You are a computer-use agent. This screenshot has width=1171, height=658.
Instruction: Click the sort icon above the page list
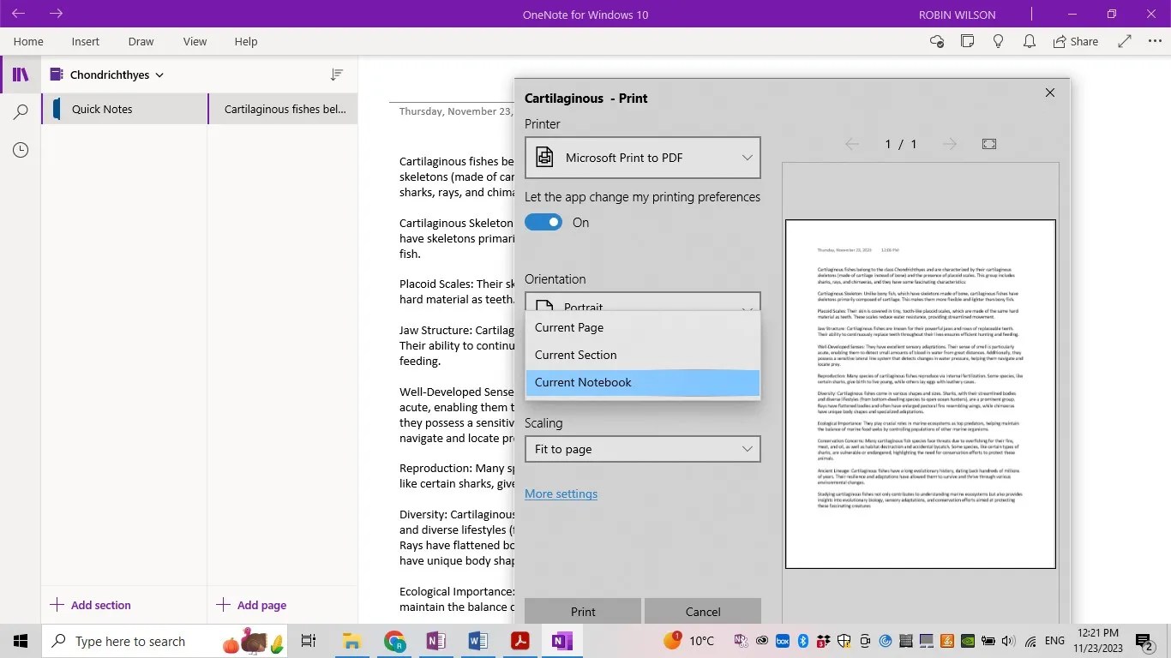tap(337, 75)
